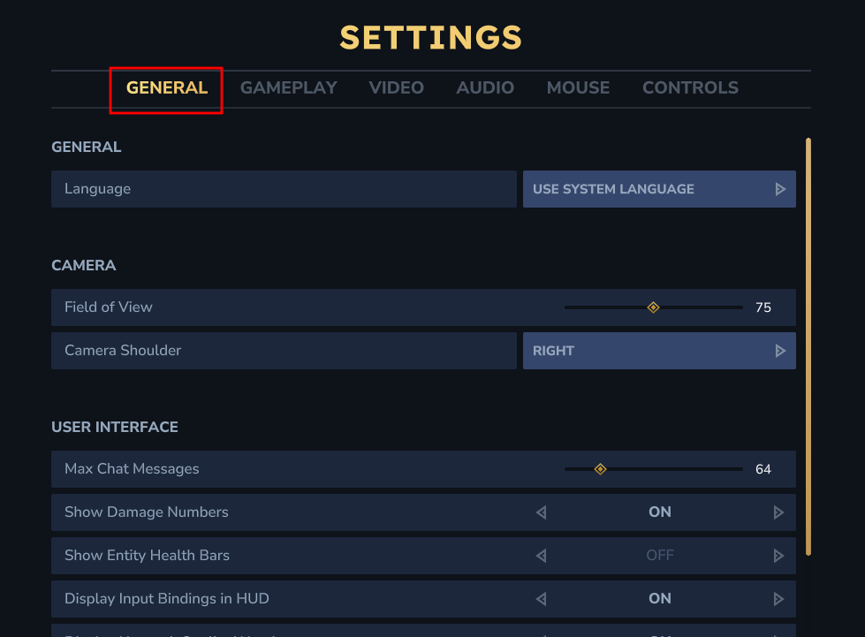Open the Video settings tab
The height and width of the screenshot is (637, 865).
pyautogui.click(x=397, y=88)
